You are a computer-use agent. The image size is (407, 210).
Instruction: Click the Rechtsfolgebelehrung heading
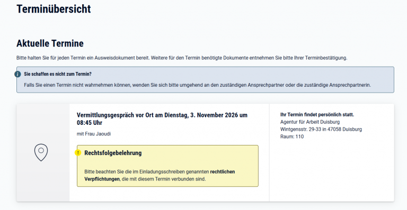[x=113, y=153]
